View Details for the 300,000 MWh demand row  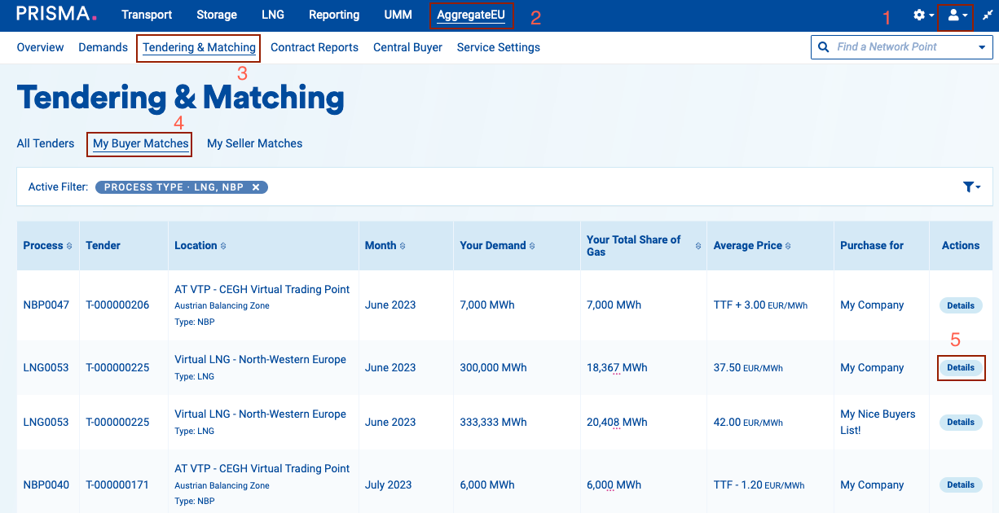pyautogui.click(x=961, y=368)
